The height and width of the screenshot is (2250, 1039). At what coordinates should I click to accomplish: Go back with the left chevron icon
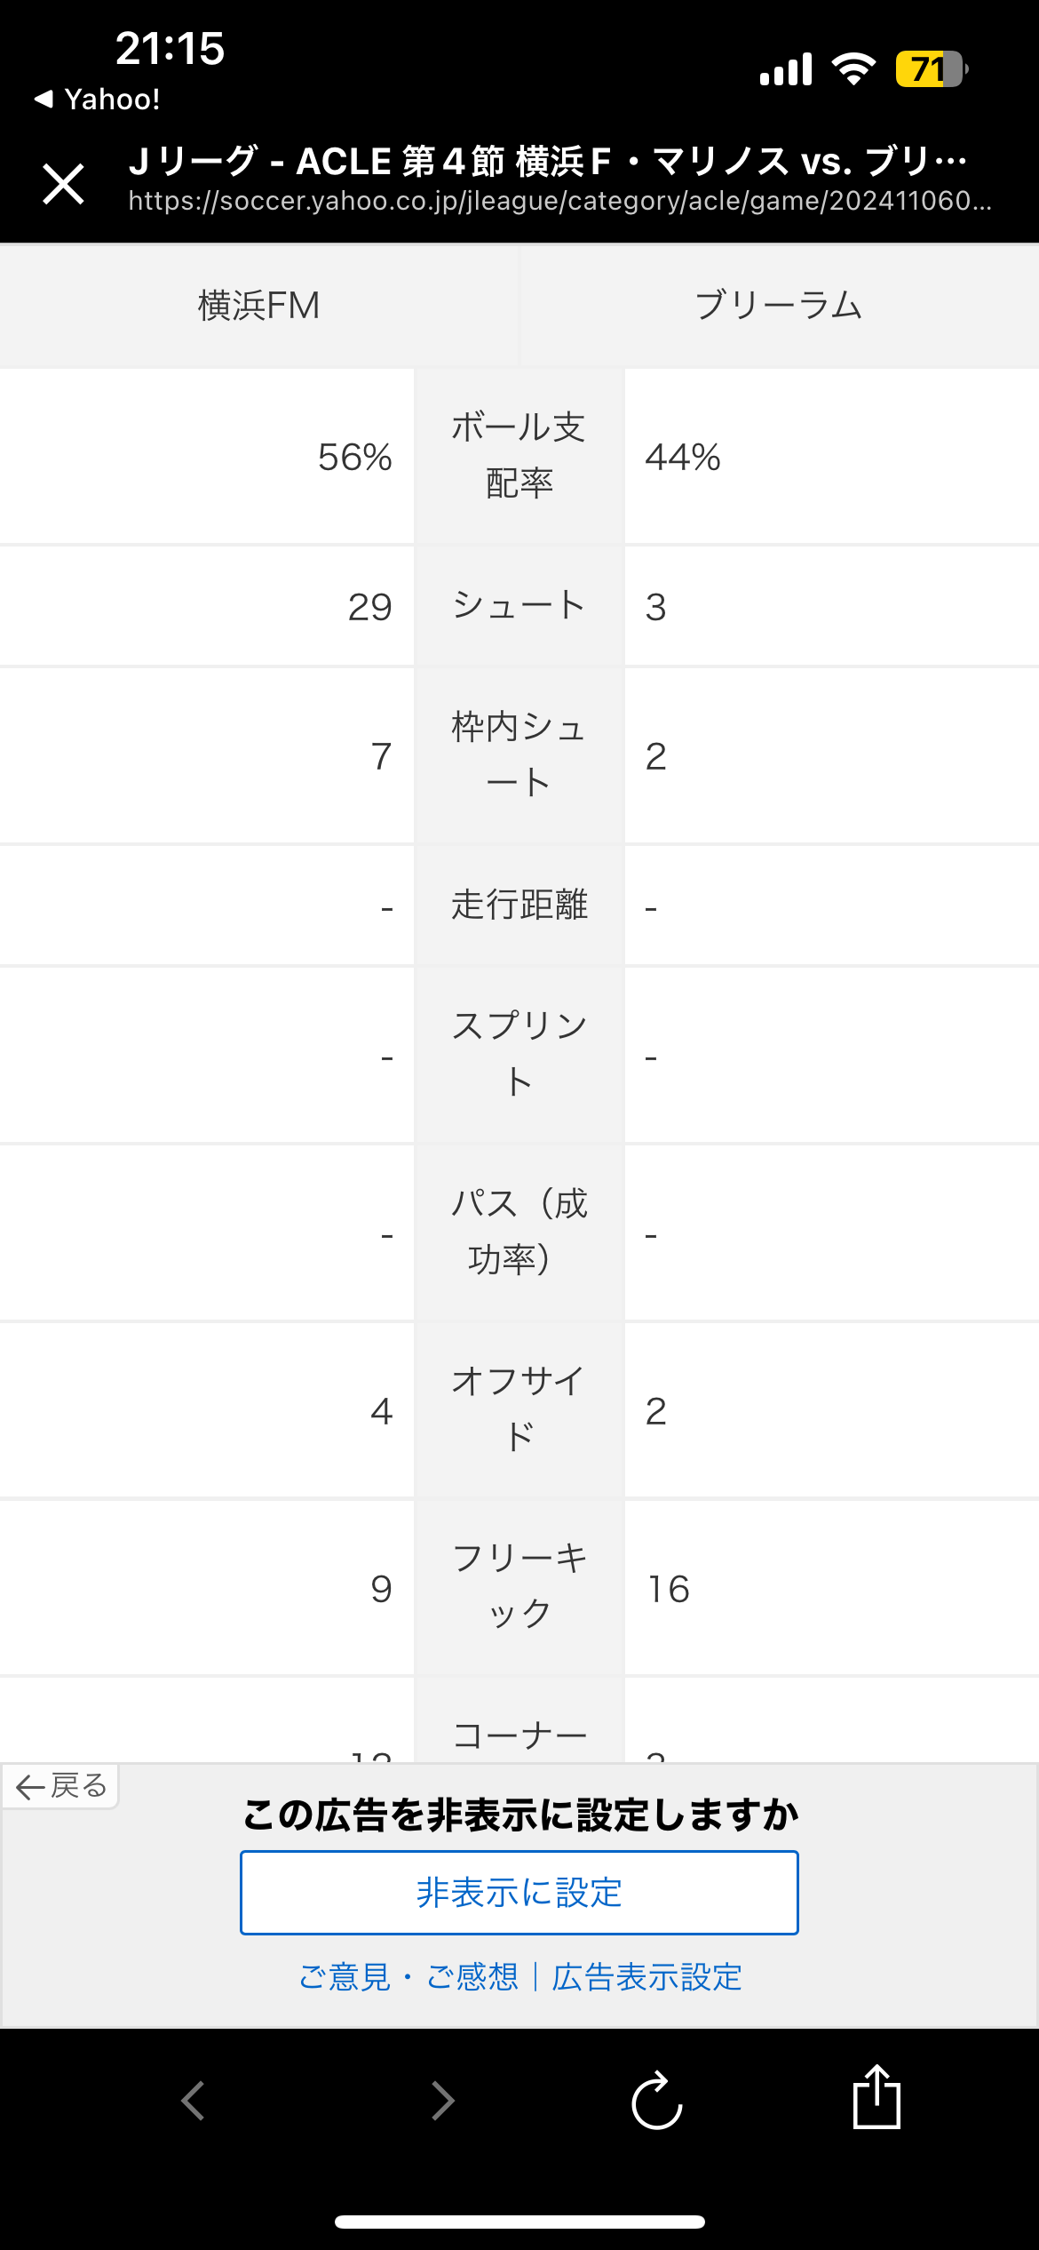(x=193, y=2101)
